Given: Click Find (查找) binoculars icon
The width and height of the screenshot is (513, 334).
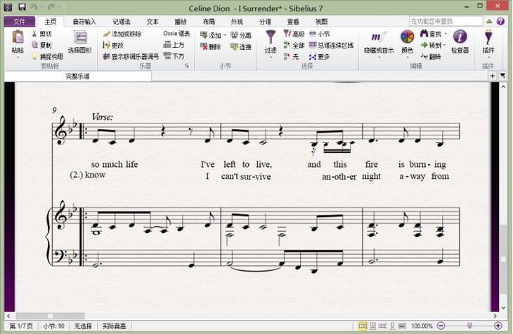Looking at the screenshot, I should (x=424, y=34).
